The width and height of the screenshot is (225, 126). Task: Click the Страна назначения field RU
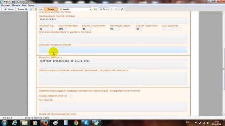pos(139,29)
